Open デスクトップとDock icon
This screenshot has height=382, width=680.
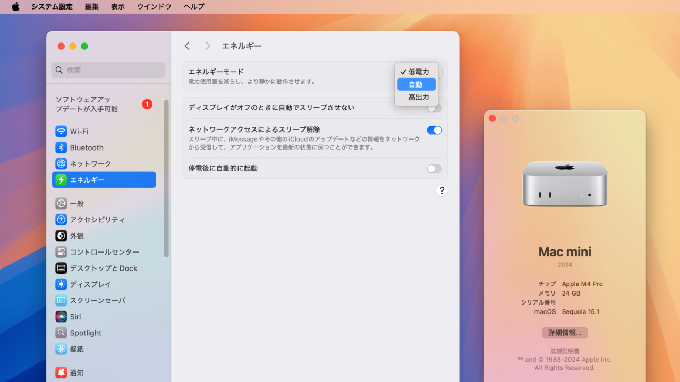point(61,268)
